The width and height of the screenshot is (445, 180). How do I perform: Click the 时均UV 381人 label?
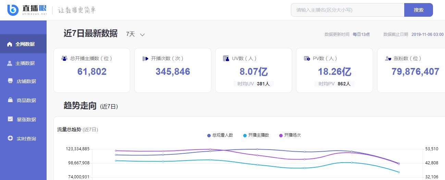point(254,84)
